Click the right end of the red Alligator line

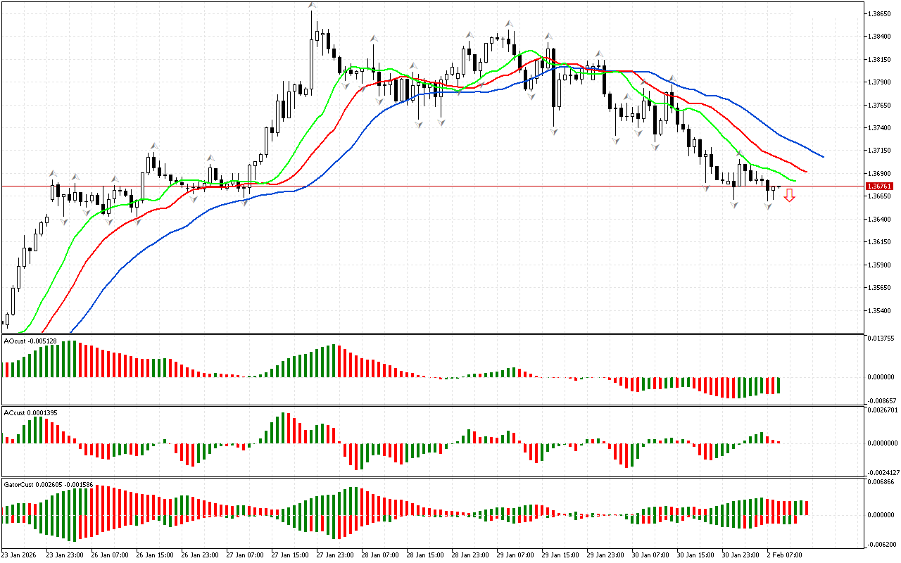(806, 172)
